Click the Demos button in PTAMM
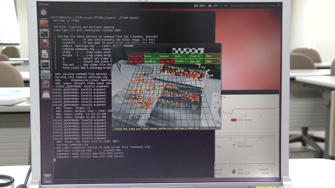This screenshot has height=188, width=335. pyautogui.click(x=152, y=56)
